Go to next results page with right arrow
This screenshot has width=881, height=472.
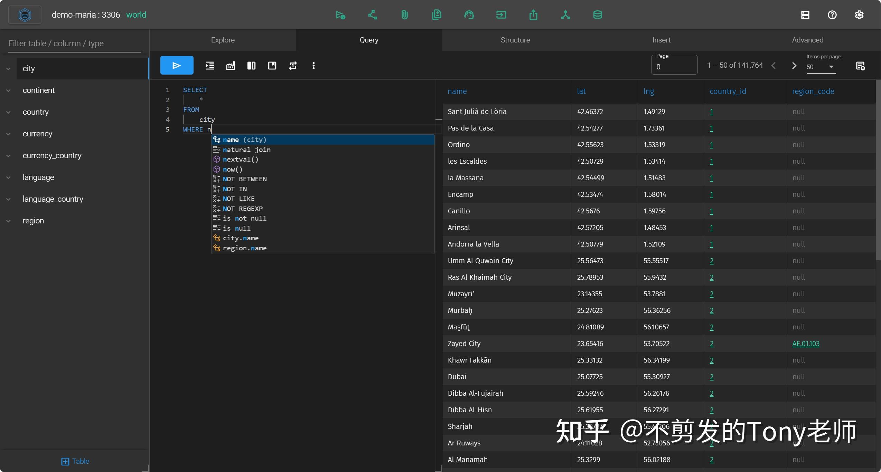coord(794,65)
